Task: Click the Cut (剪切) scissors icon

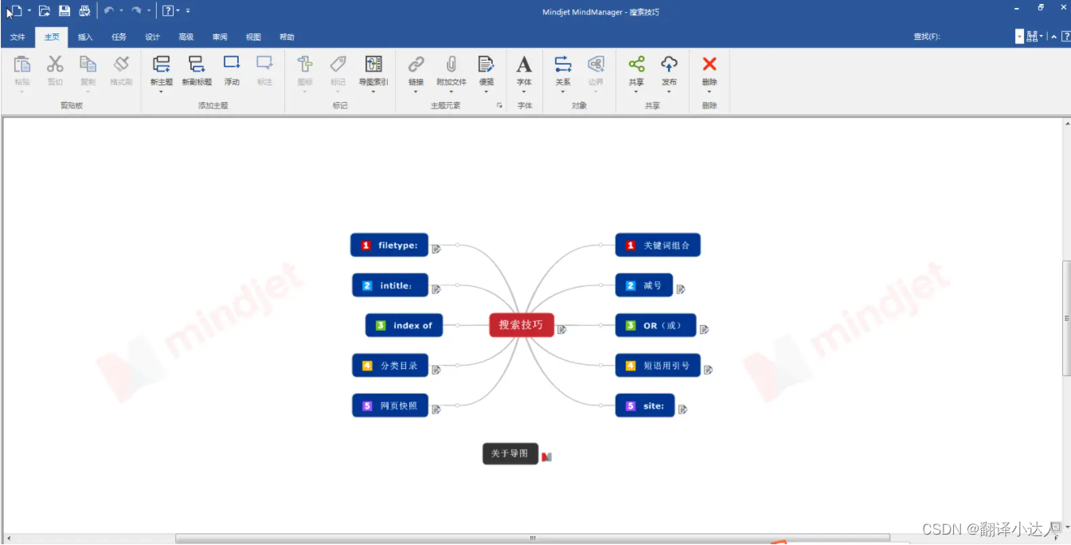Action: [55, 65]
